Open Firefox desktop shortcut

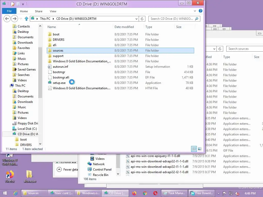[10, 176]
